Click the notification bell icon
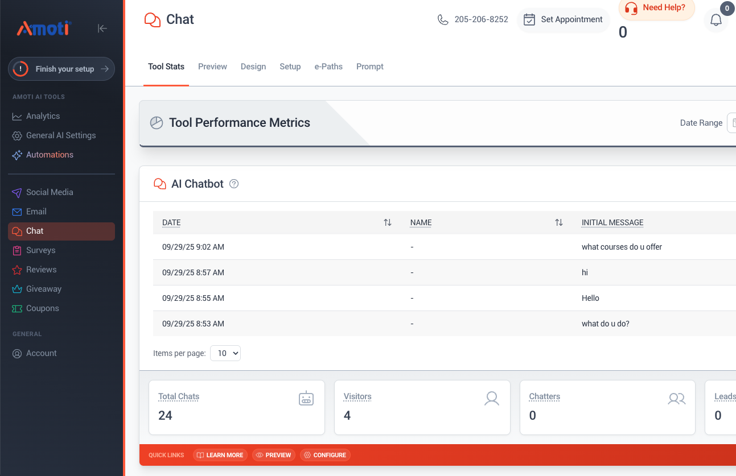The image size is (736, 476). tap(716, 20)
